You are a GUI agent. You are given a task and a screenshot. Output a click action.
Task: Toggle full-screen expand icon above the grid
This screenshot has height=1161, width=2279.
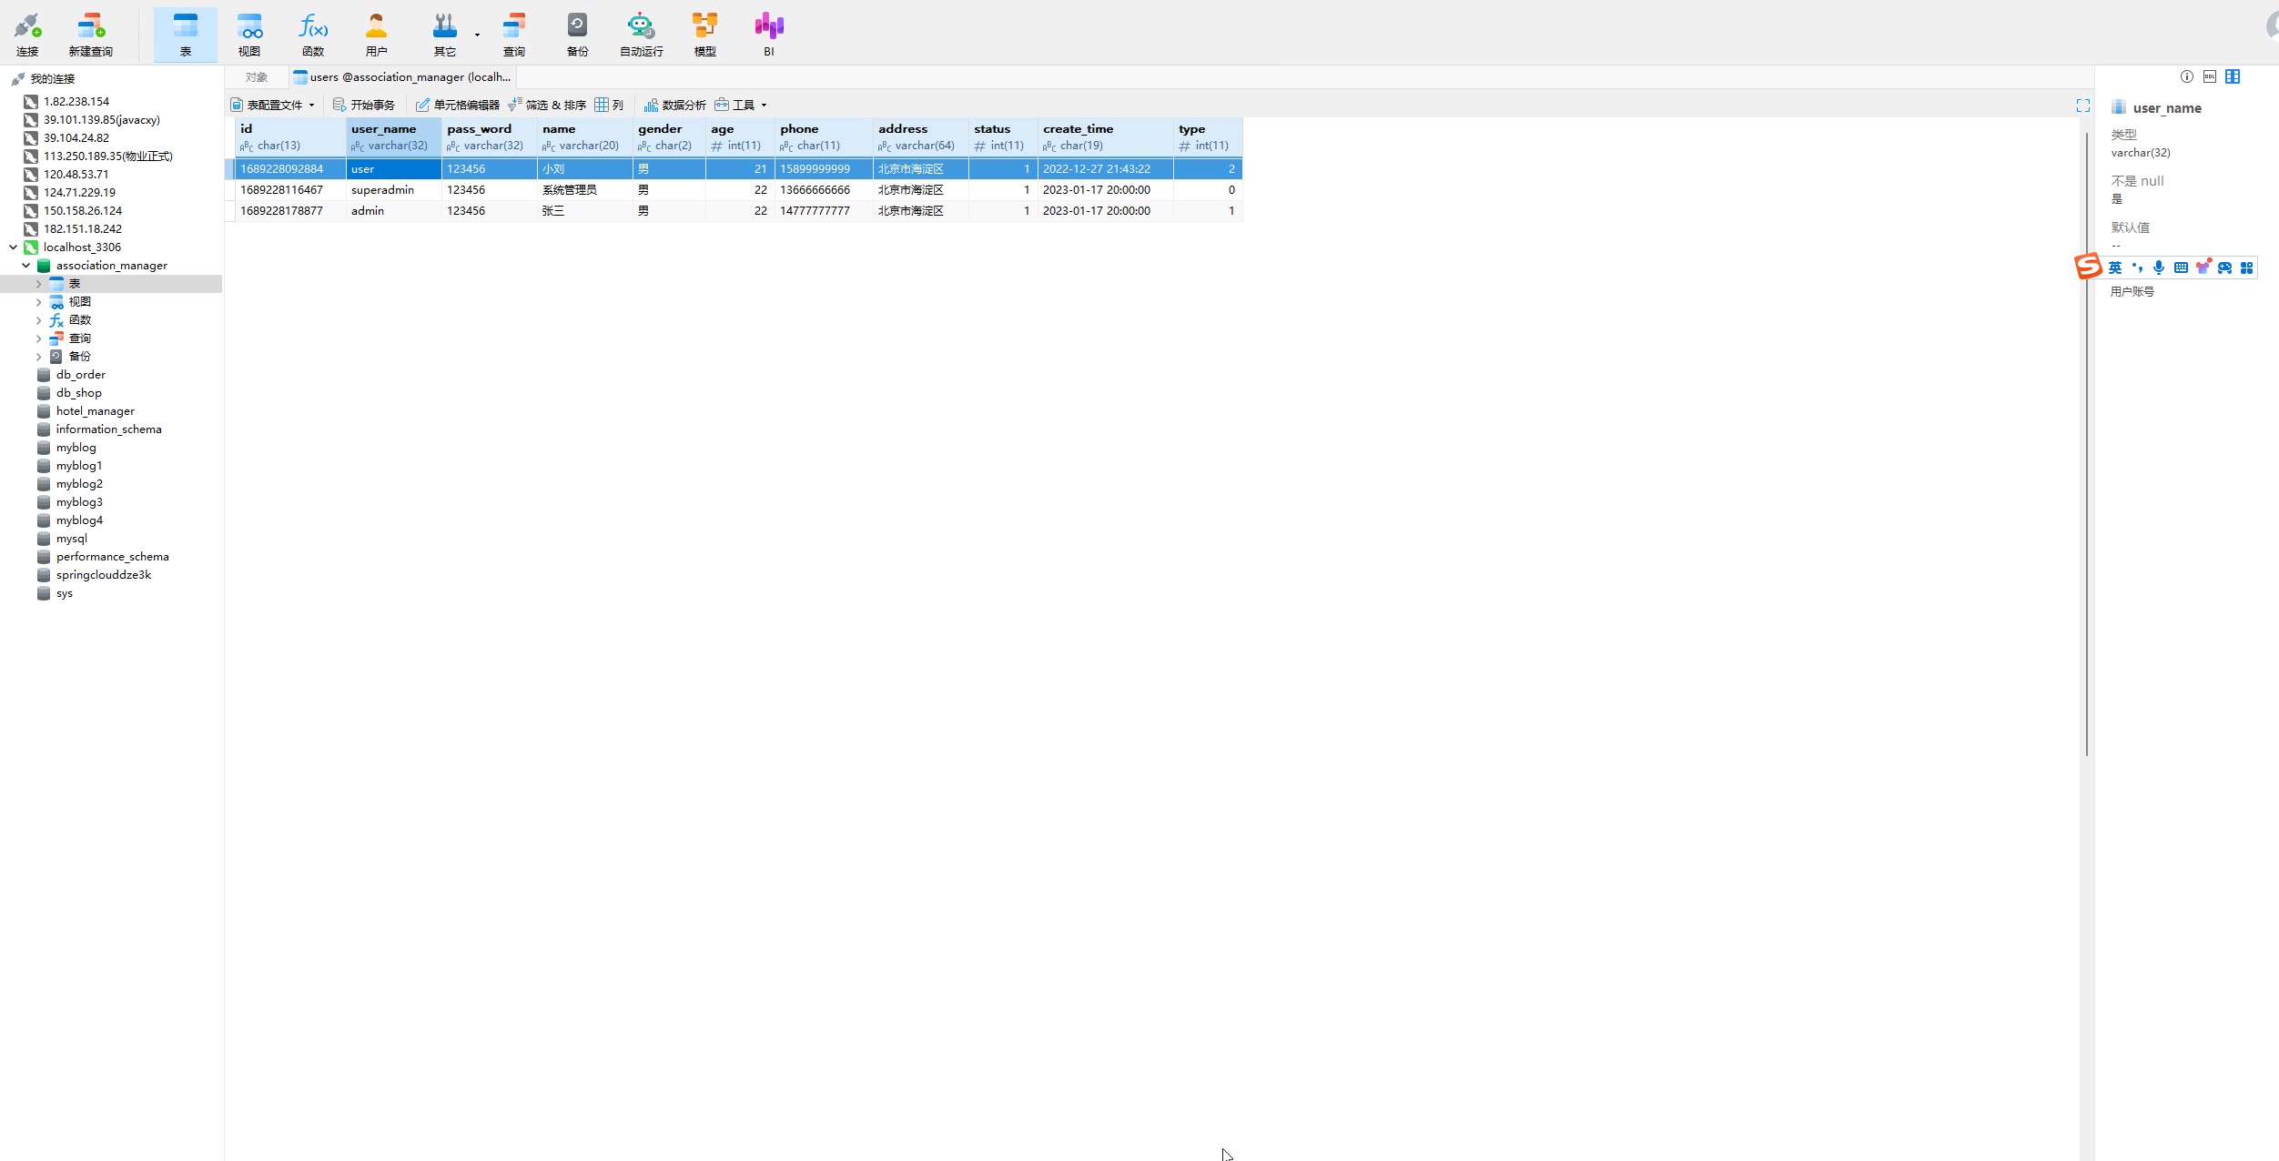[x=2082, y=106]
